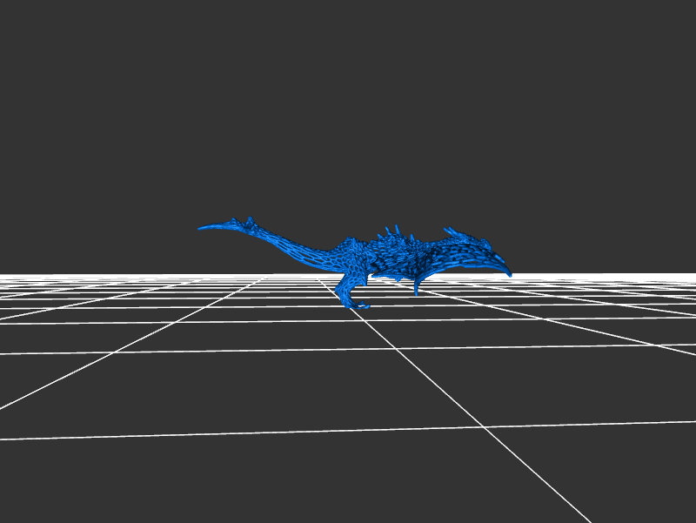
Task: Select the pointed tip at dragon's far left end
Action: [x=202, y=228]
